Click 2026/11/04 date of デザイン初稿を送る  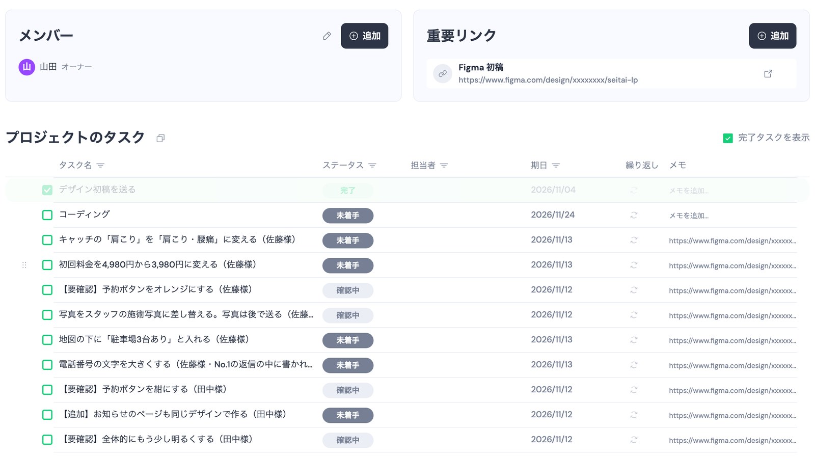click(x=553, y=190)
